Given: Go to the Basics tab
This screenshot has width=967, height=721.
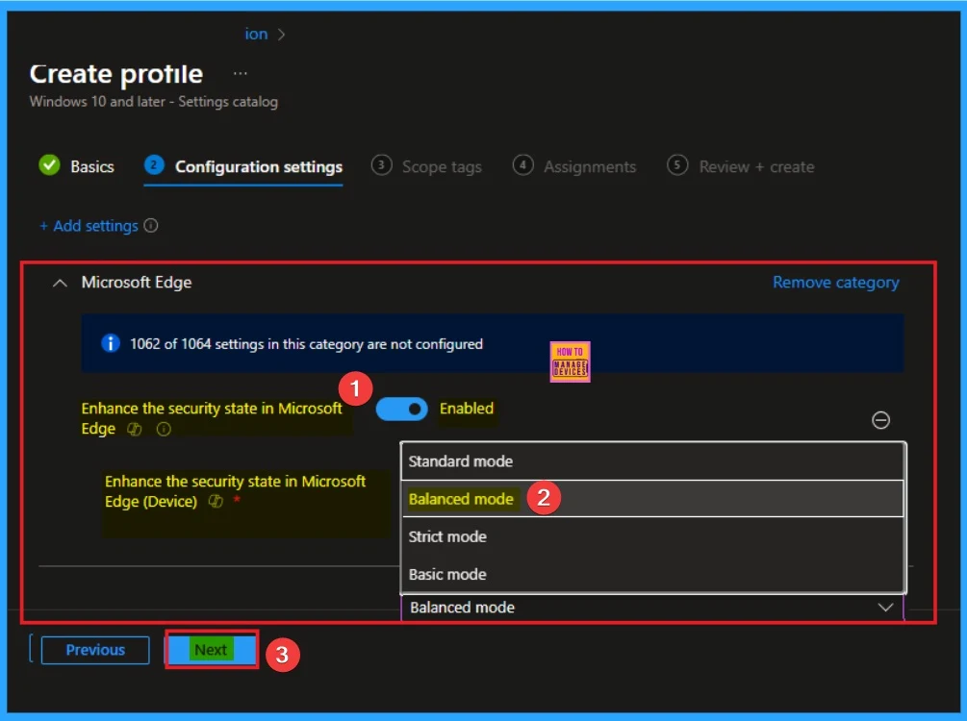Looking at the screenshot, I should [76, 166].
